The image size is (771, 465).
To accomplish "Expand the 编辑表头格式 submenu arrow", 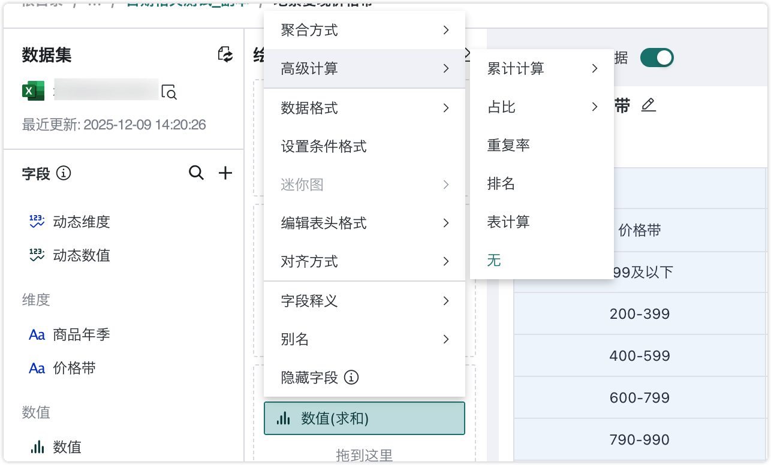I will point(446,223).
